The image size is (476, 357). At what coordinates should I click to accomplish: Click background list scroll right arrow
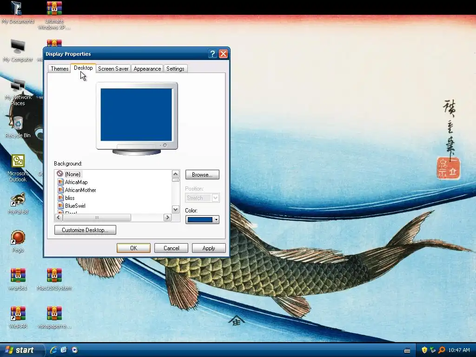pyautogui.click(x=167, y=218)
